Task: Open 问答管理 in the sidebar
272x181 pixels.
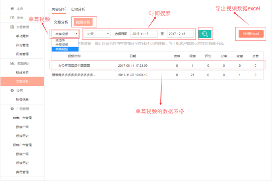Action: (22, 54)
